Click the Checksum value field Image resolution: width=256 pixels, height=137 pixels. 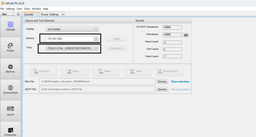pos(172,35)
